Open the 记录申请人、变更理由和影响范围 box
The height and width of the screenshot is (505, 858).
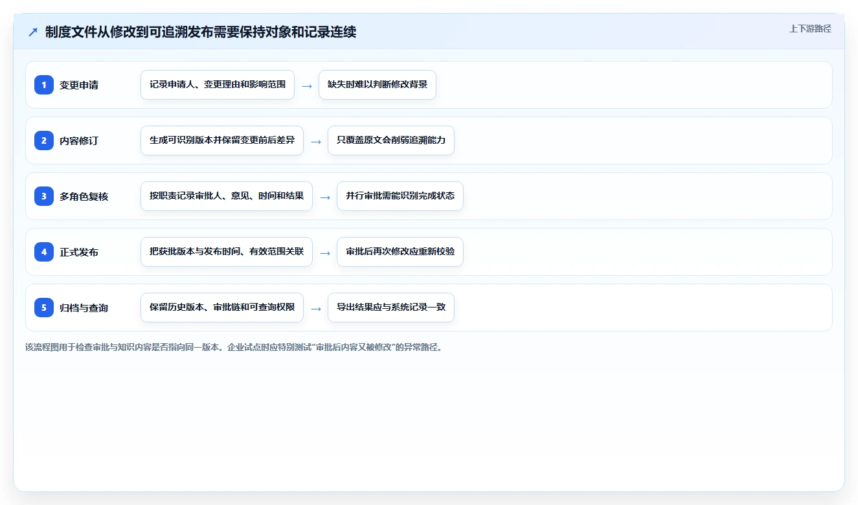[218, 85]
